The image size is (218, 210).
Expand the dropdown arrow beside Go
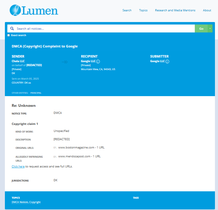pyautogui.click(x=210, y=28)
